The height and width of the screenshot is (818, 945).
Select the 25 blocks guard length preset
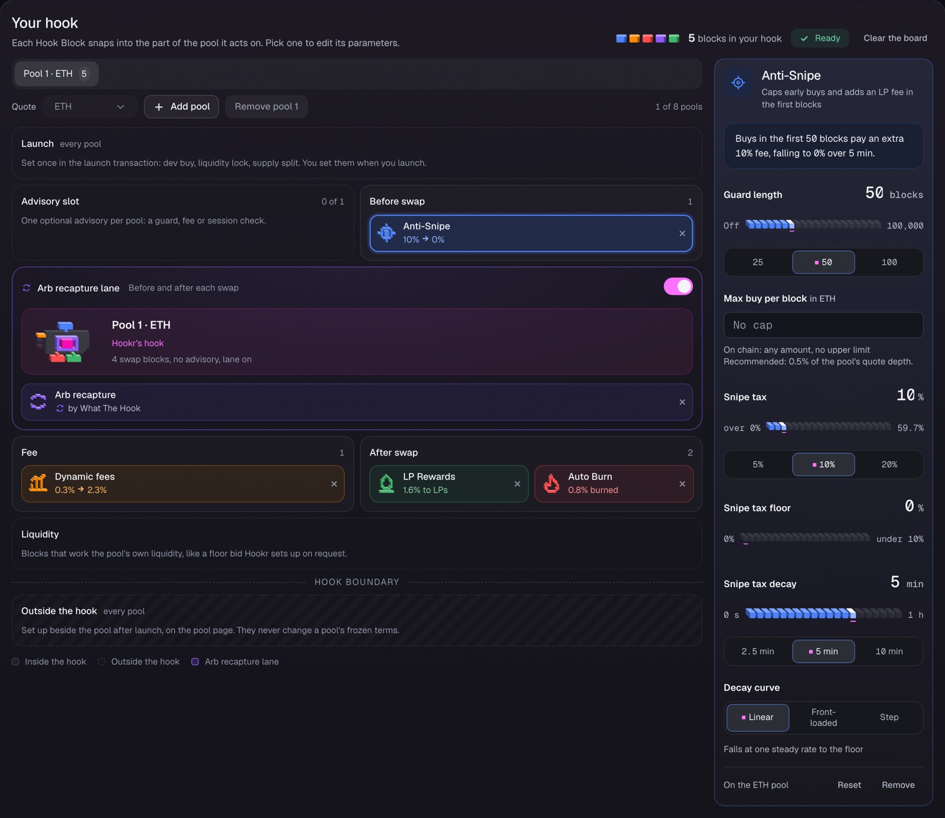(x=758, y=262)
